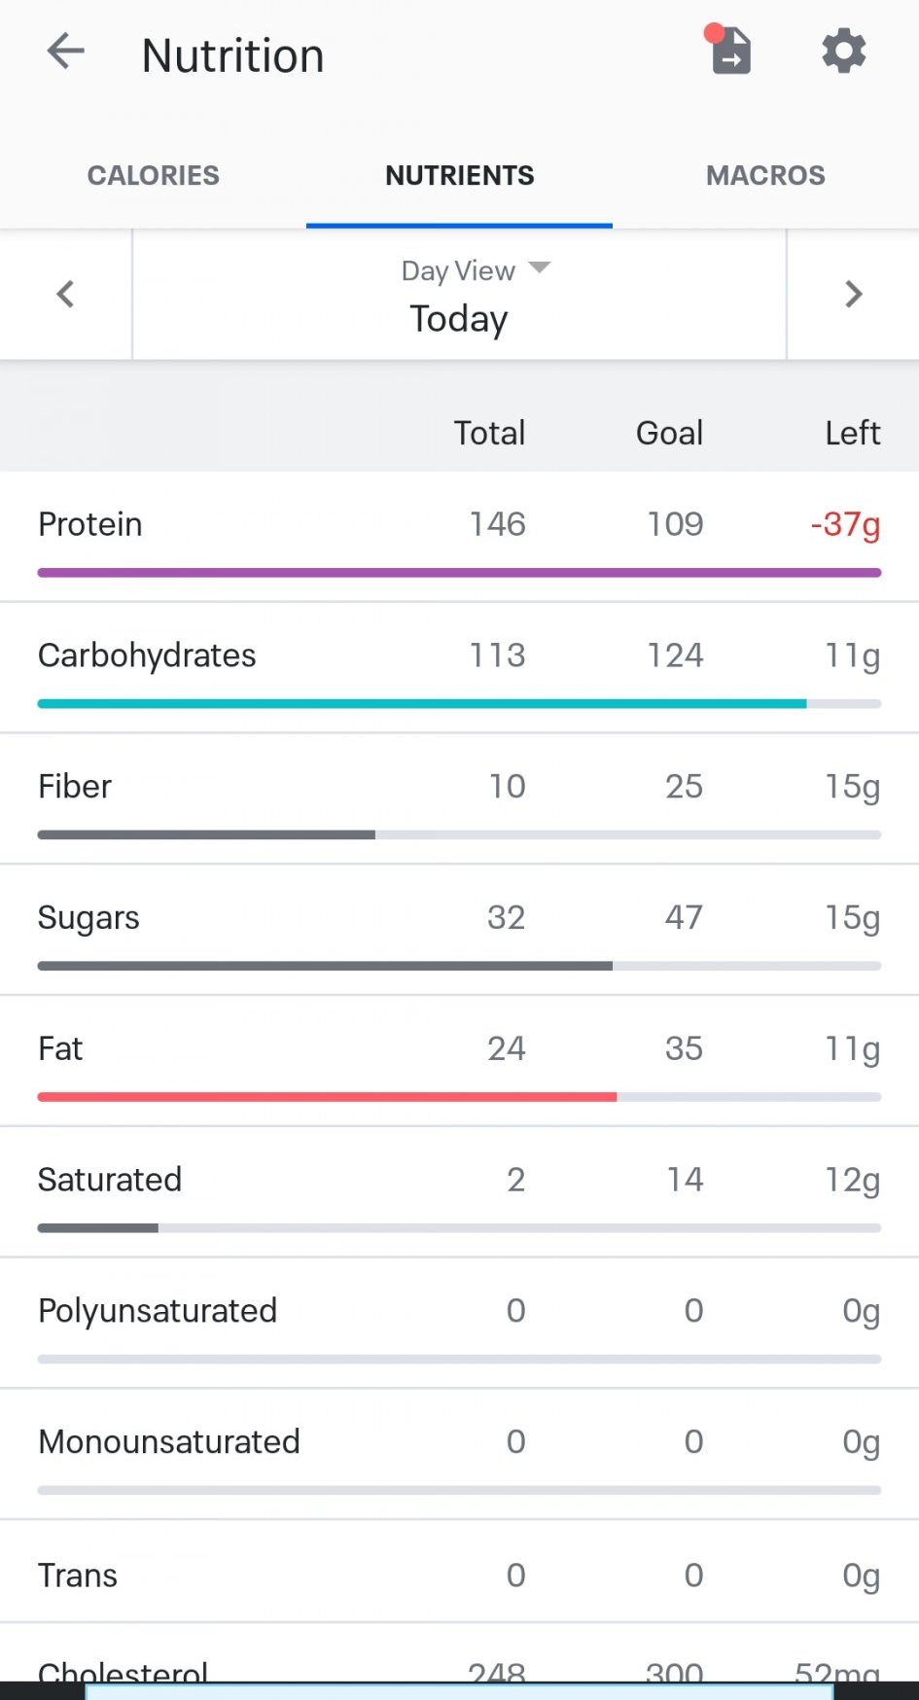This screenshot has width=919, height=1700.
Task: Click the purple Protein progress bar
Action: (459, 573)
